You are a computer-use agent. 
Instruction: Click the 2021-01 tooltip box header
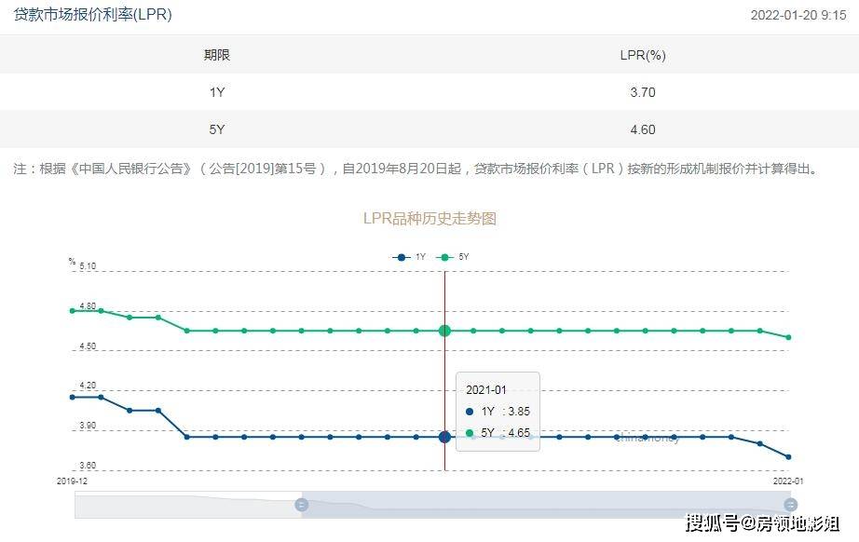tap(486, 389)
